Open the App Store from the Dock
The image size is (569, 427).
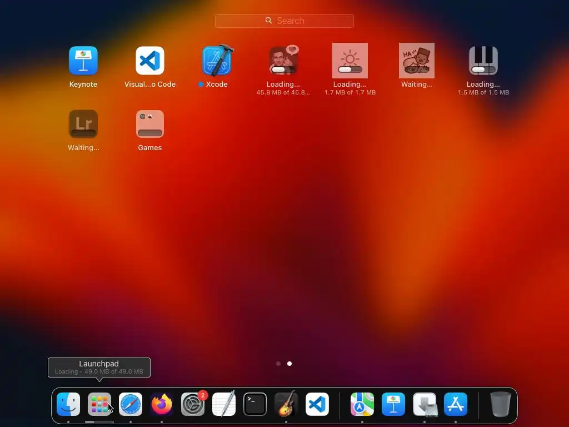(456, 404)
